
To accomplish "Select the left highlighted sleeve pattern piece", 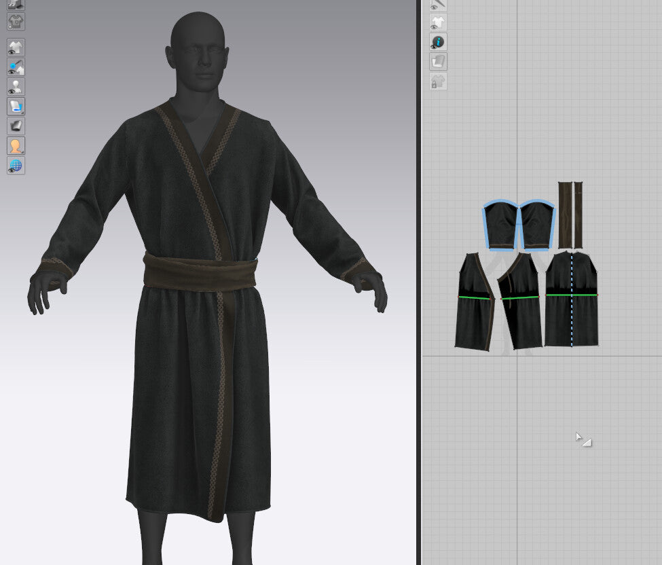I will point(500,226).
